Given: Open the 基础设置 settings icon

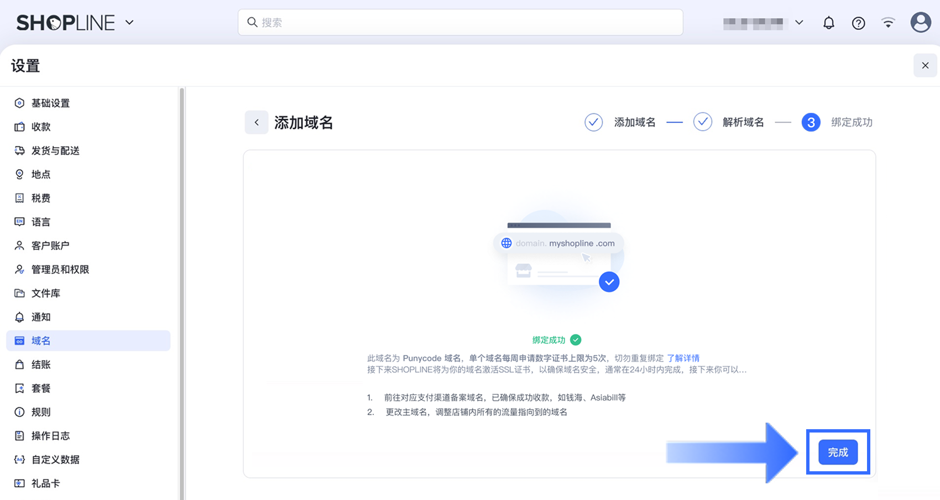Looking at the screenshot, I should (x=19, y=103).
